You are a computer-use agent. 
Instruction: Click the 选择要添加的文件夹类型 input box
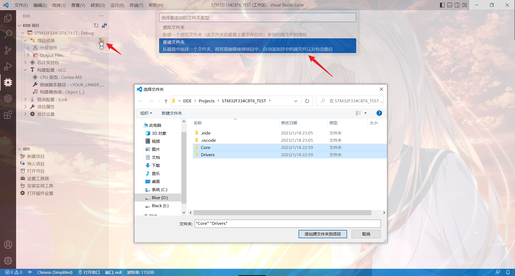pos(257,18)
